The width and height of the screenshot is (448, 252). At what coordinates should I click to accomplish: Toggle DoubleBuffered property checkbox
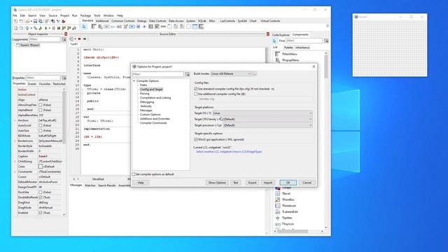coord(41,197)
